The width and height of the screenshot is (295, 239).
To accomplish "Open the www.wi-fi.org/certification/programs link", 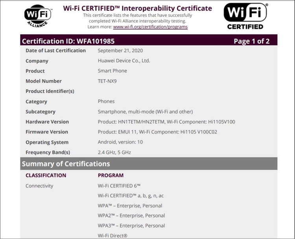I will [x=150, y=27].
